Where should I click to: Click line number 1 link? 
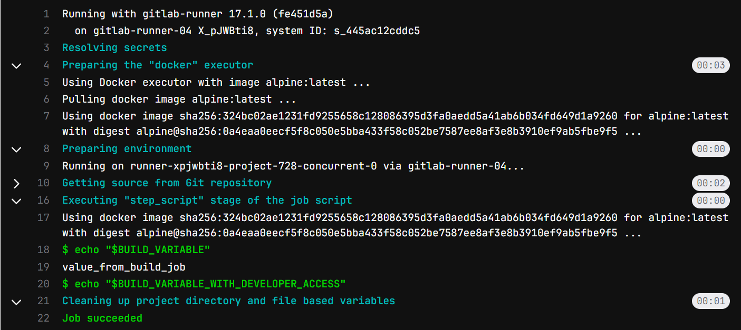coord(46,14)
